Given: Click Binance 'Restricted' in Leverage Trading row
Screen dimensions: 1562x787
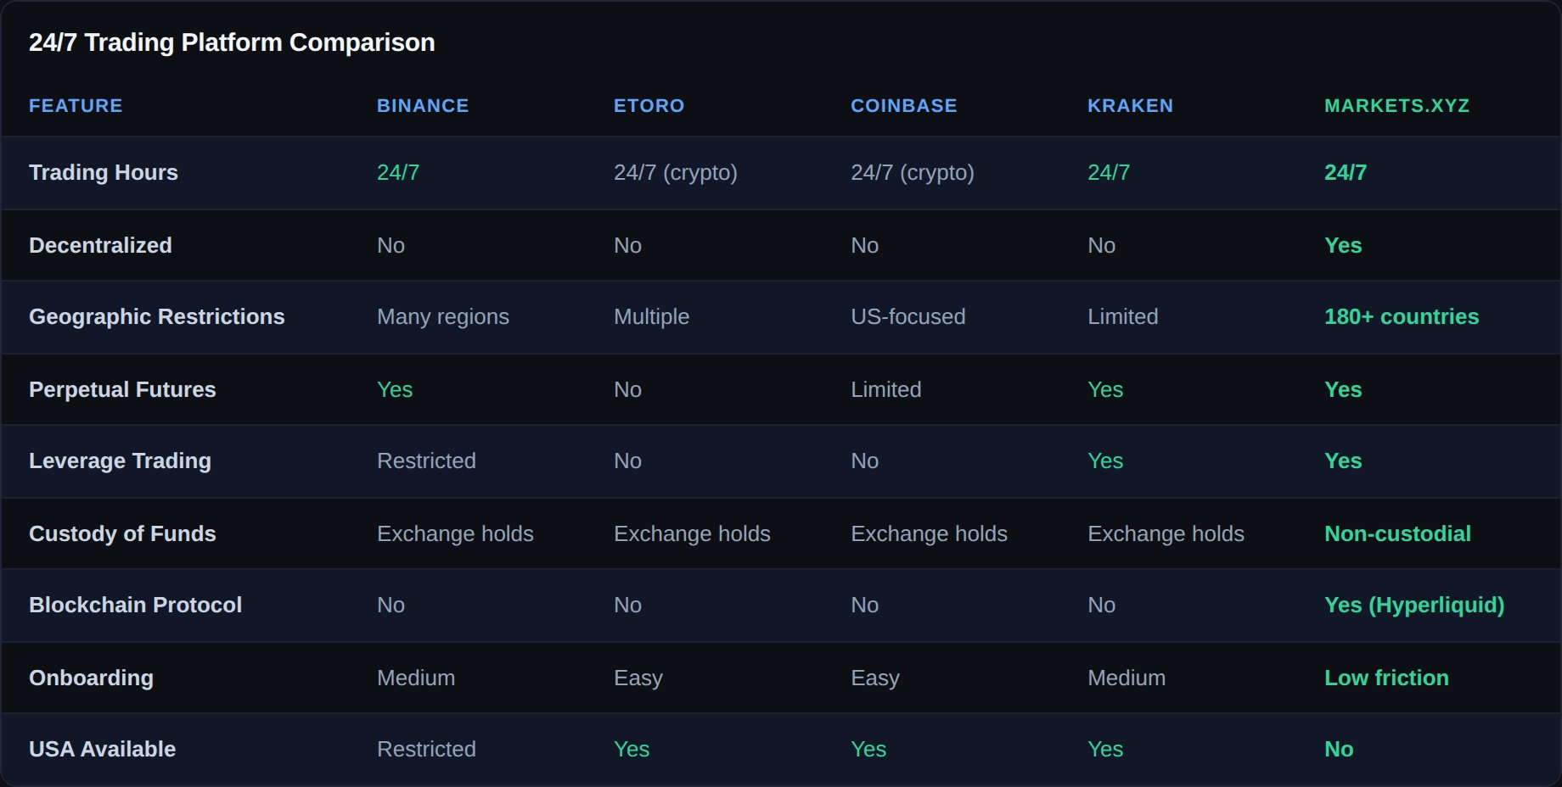Looking at the screenshot, I should (426, 460).
